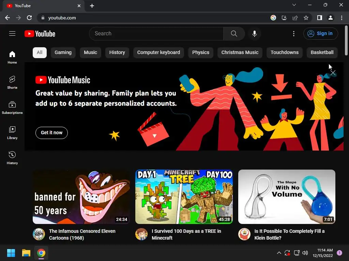
Task: Open Klein Bottle channel avatar
Action: tap(244, 234)
